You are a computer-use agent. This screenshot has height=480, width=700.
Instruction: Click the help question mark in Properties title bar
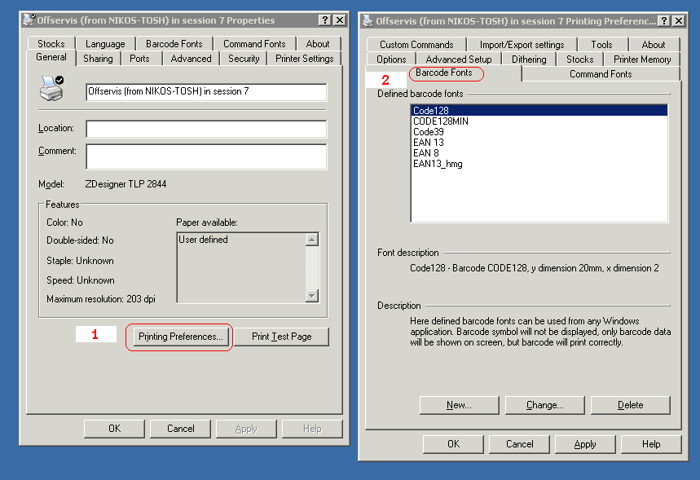pyautogui.click(x=325, y=20)
